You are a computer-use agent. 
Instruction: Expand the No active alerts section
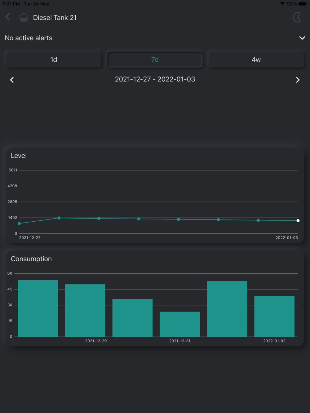[302, 38]
